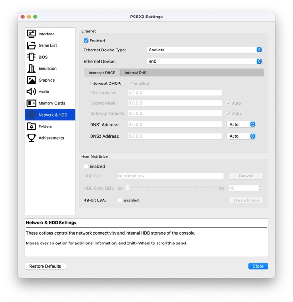Click the green zoom window button
This screenshot has height=302, width=293.
click(x=35, y=17)
